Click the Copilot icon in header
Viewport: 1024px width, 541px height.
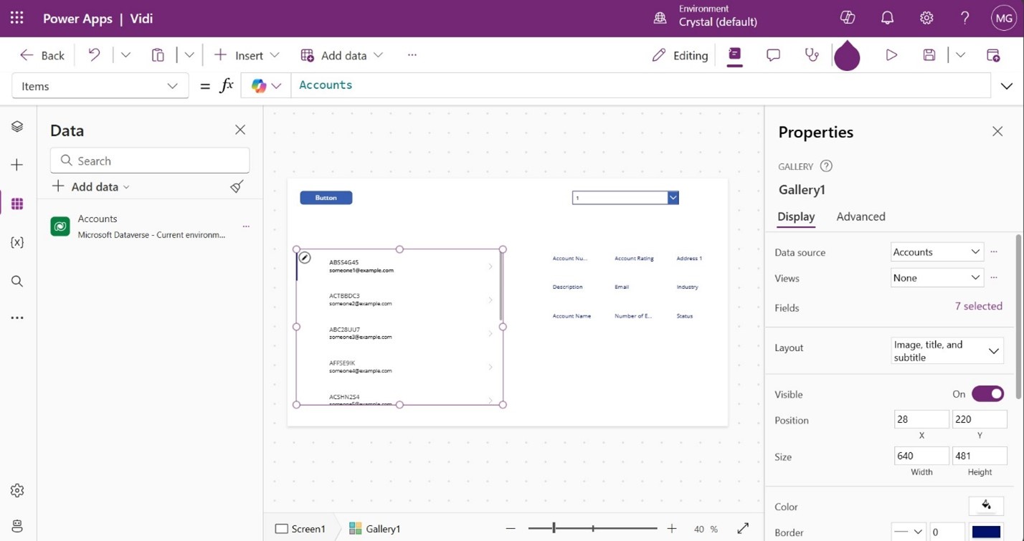[848, 18]
